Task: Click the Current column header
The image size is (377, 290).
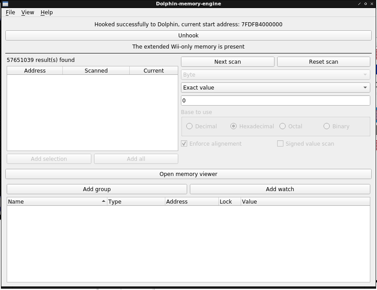Action: tap(154, 71)
